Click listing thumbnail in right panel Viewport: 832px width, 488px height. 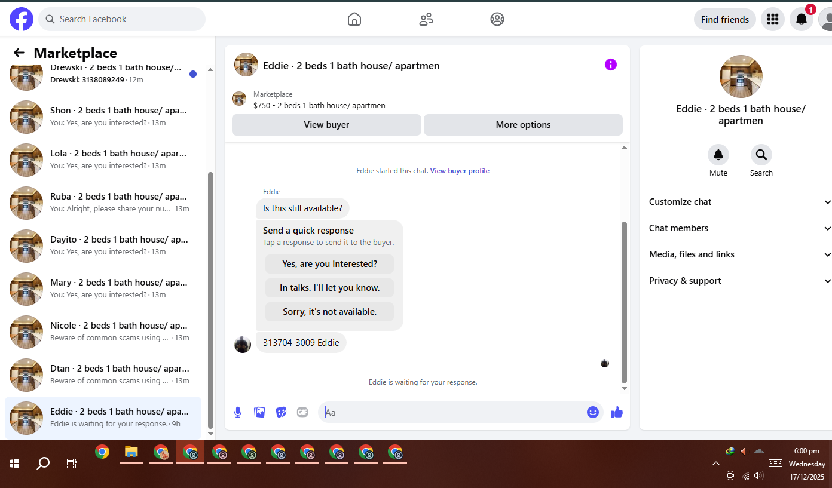[x=741, y=76]
